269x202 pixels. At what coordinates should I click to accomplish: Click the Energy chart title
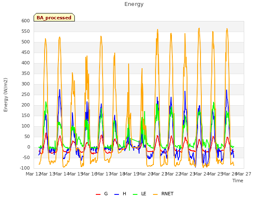134,4
